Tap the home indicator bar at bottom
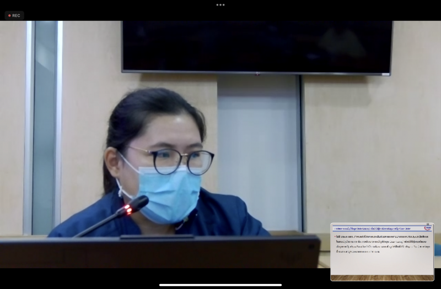Screen dimensions: 441x289 [220, 285]
